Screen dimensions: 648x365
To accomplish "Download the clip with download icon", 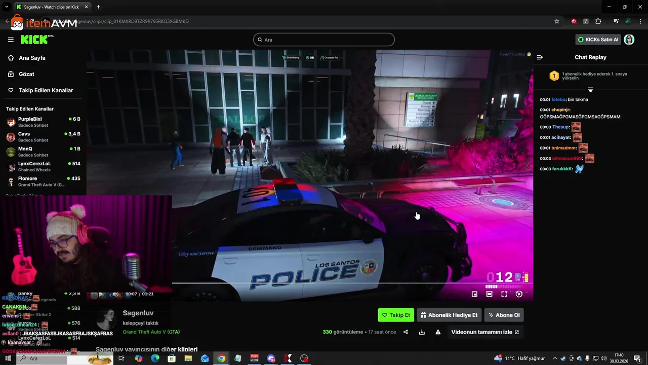I will coord(422,332).
